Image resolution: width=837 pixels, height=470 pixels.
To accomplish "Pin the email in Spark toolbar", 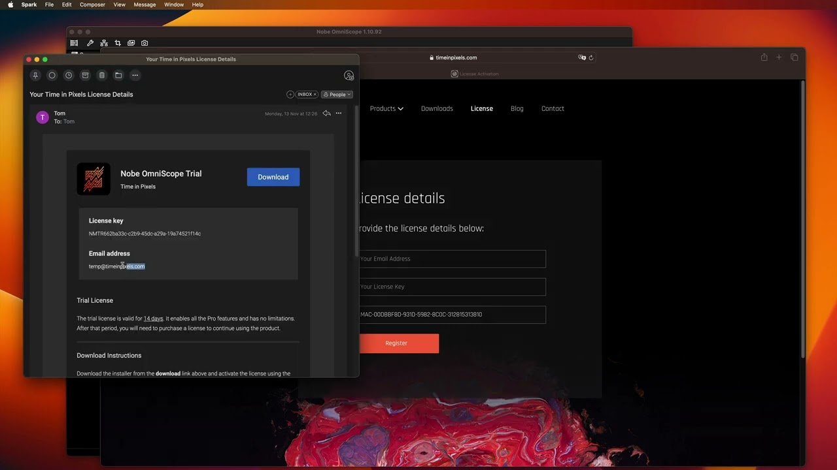I will pos(35,75).
